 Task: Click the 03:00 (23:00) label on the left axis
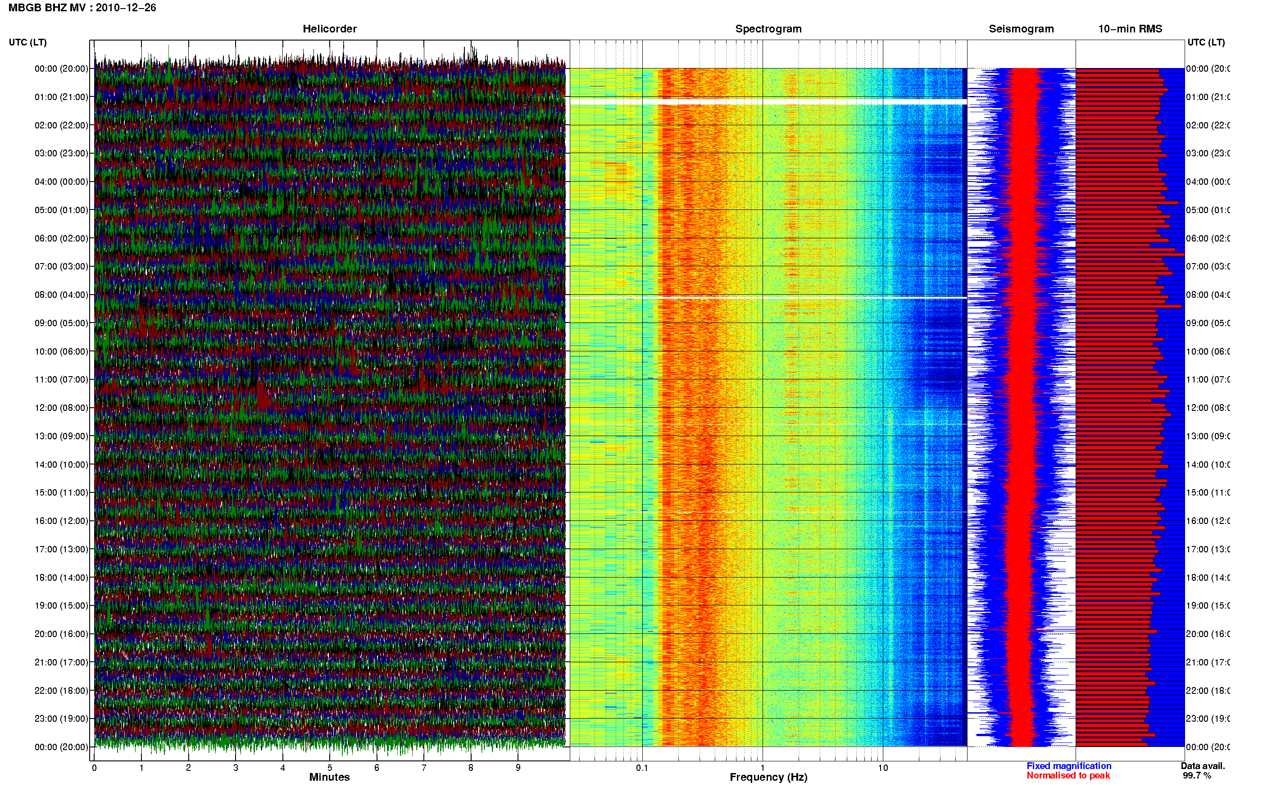61,153
